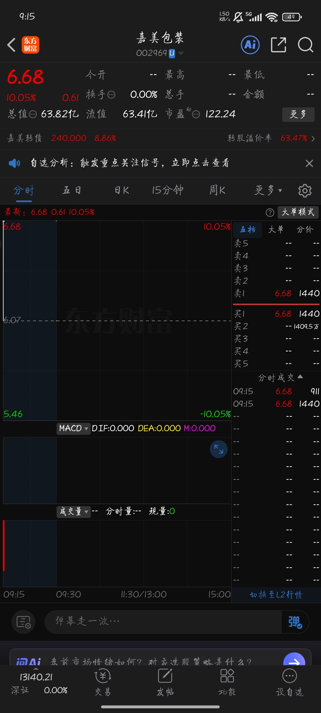Viewport: 321px width, 713px height.
Task: Go back using the left arrow
Action: (x=11, y=45)
